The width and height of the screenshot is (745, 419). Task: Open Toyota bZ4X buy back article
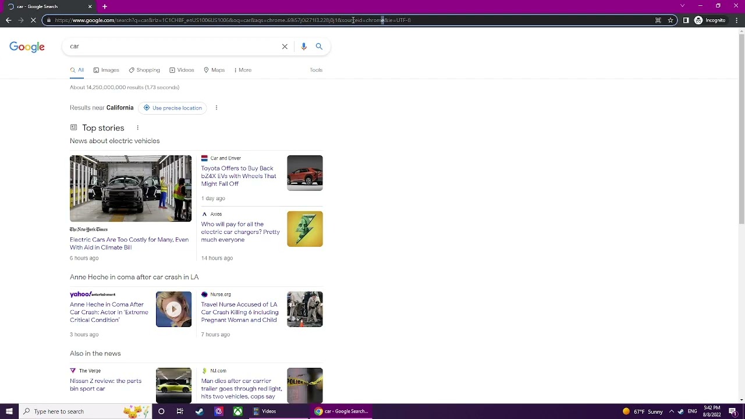pyautogui.click(x=239, y=176)
